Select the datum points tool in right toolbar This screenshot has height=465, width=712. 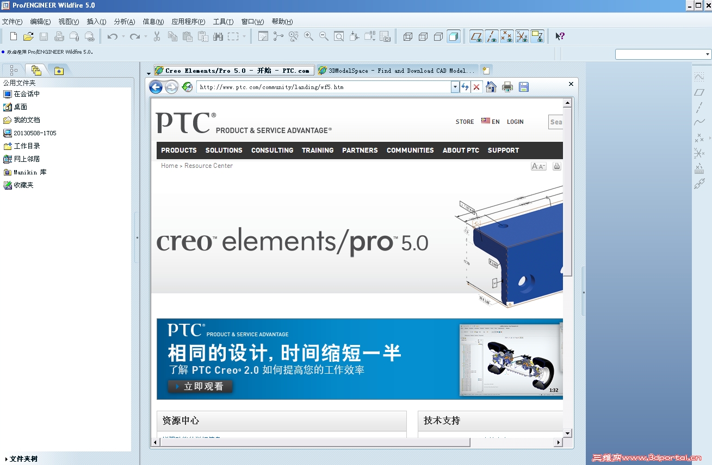click(699, 138)
